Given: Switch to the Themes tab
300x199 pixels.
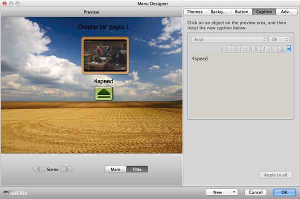Looking at the screenshot, I should click(195, 12).
